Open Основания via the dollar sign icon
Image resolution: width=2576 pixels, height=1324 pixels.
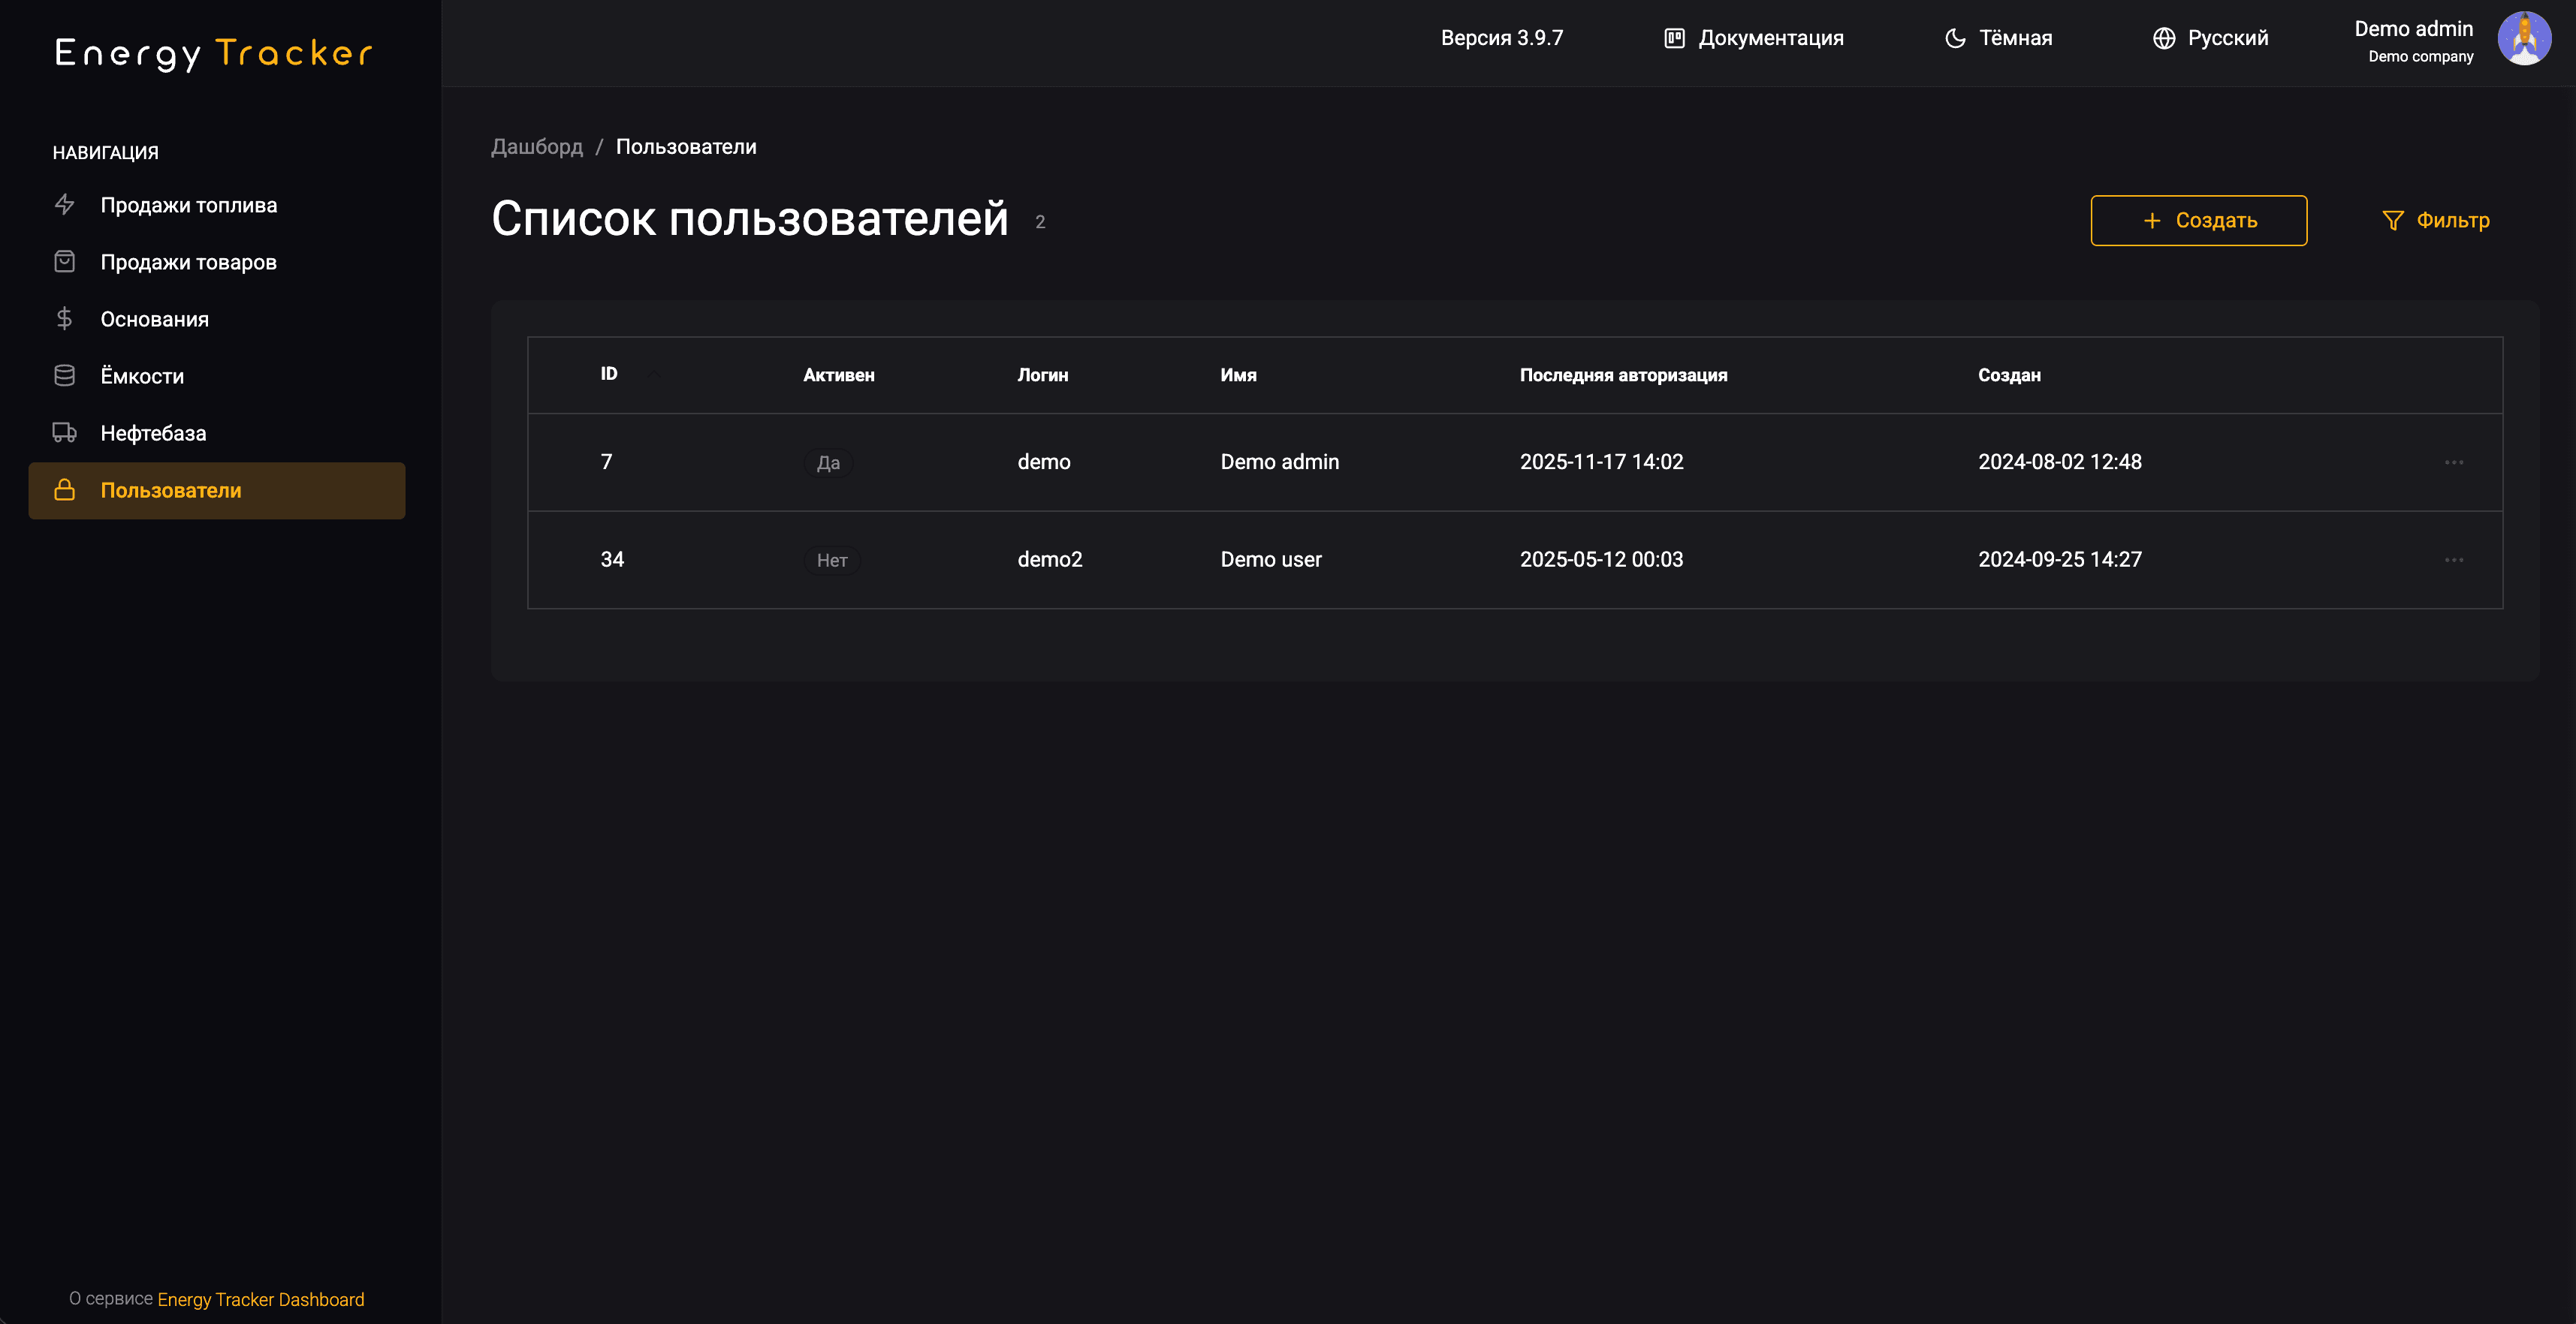pos(64,319)
